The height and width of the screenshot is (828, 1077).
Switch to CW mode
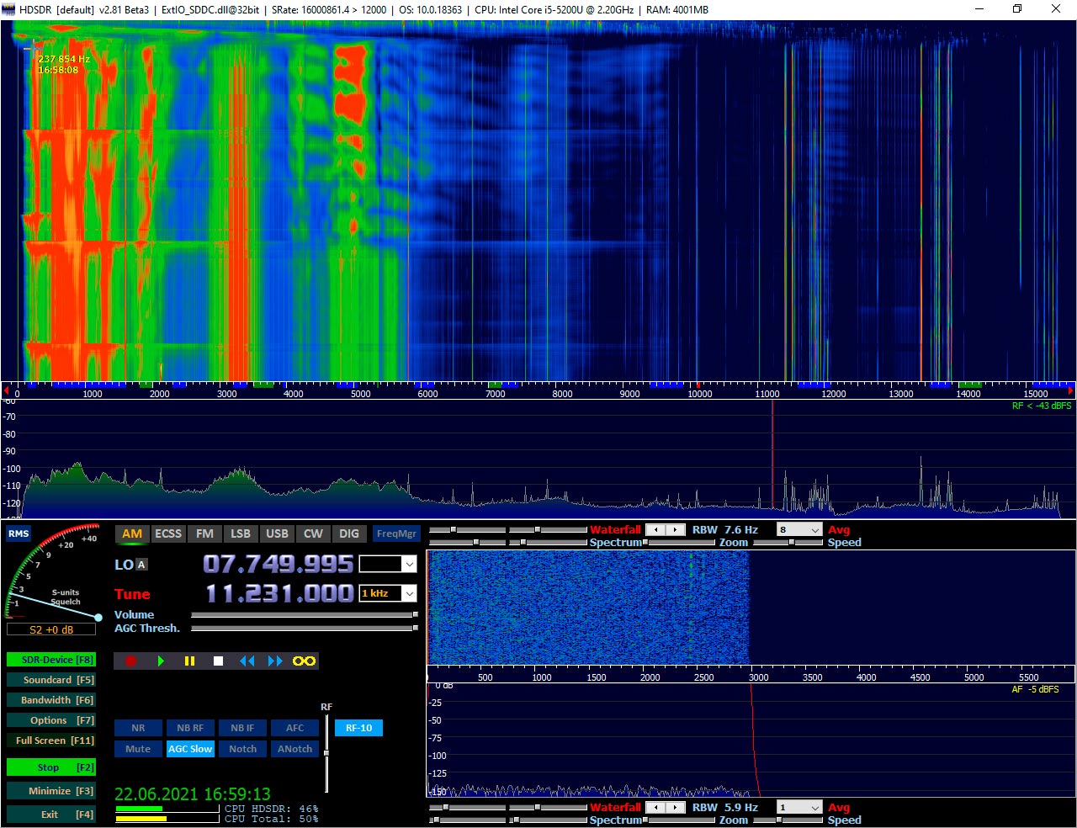tap(313, 533)
